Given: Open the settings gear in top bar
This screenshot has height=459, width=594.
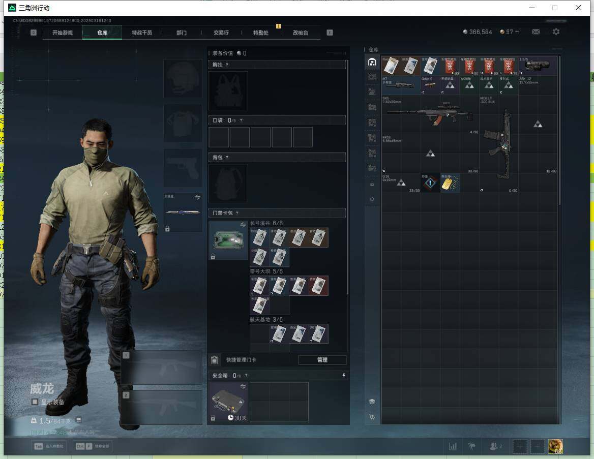Looking at the screenshot, I should point(556,32).
